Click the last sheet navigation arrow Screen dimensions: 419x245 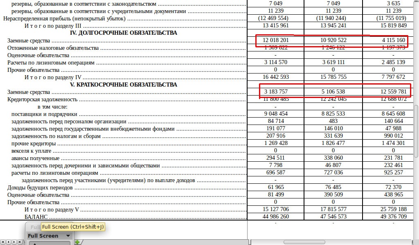20,242
